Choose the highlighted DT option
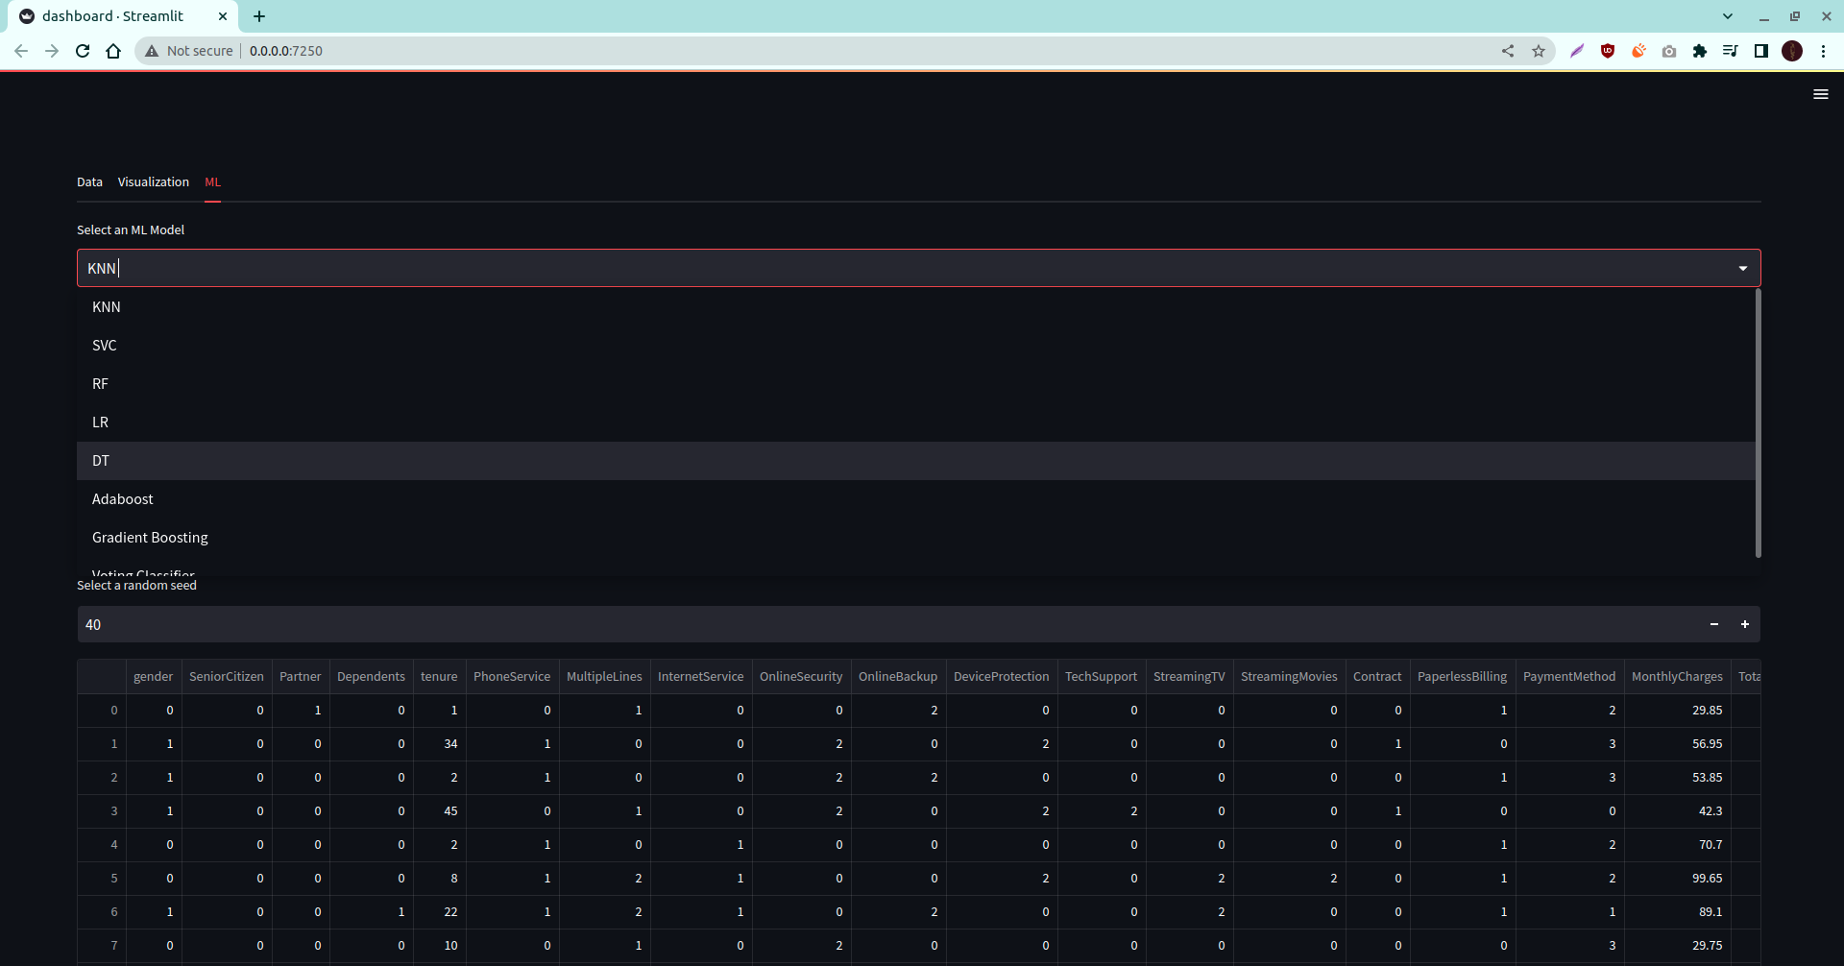This screenshot has height=966, width=1844. [x=101, y=460]
